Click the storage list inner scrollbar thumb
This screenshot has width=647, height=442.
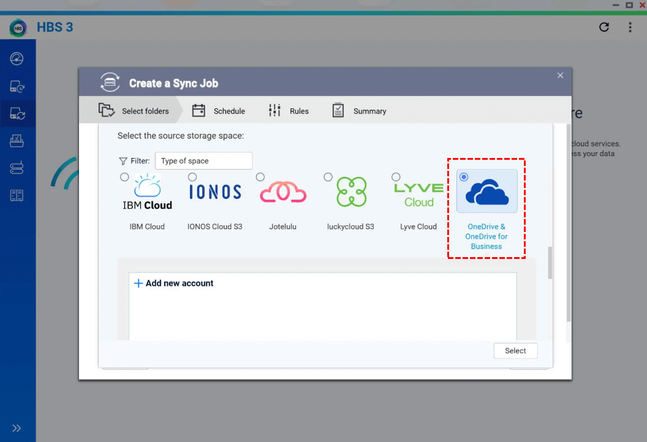(550, 263)
